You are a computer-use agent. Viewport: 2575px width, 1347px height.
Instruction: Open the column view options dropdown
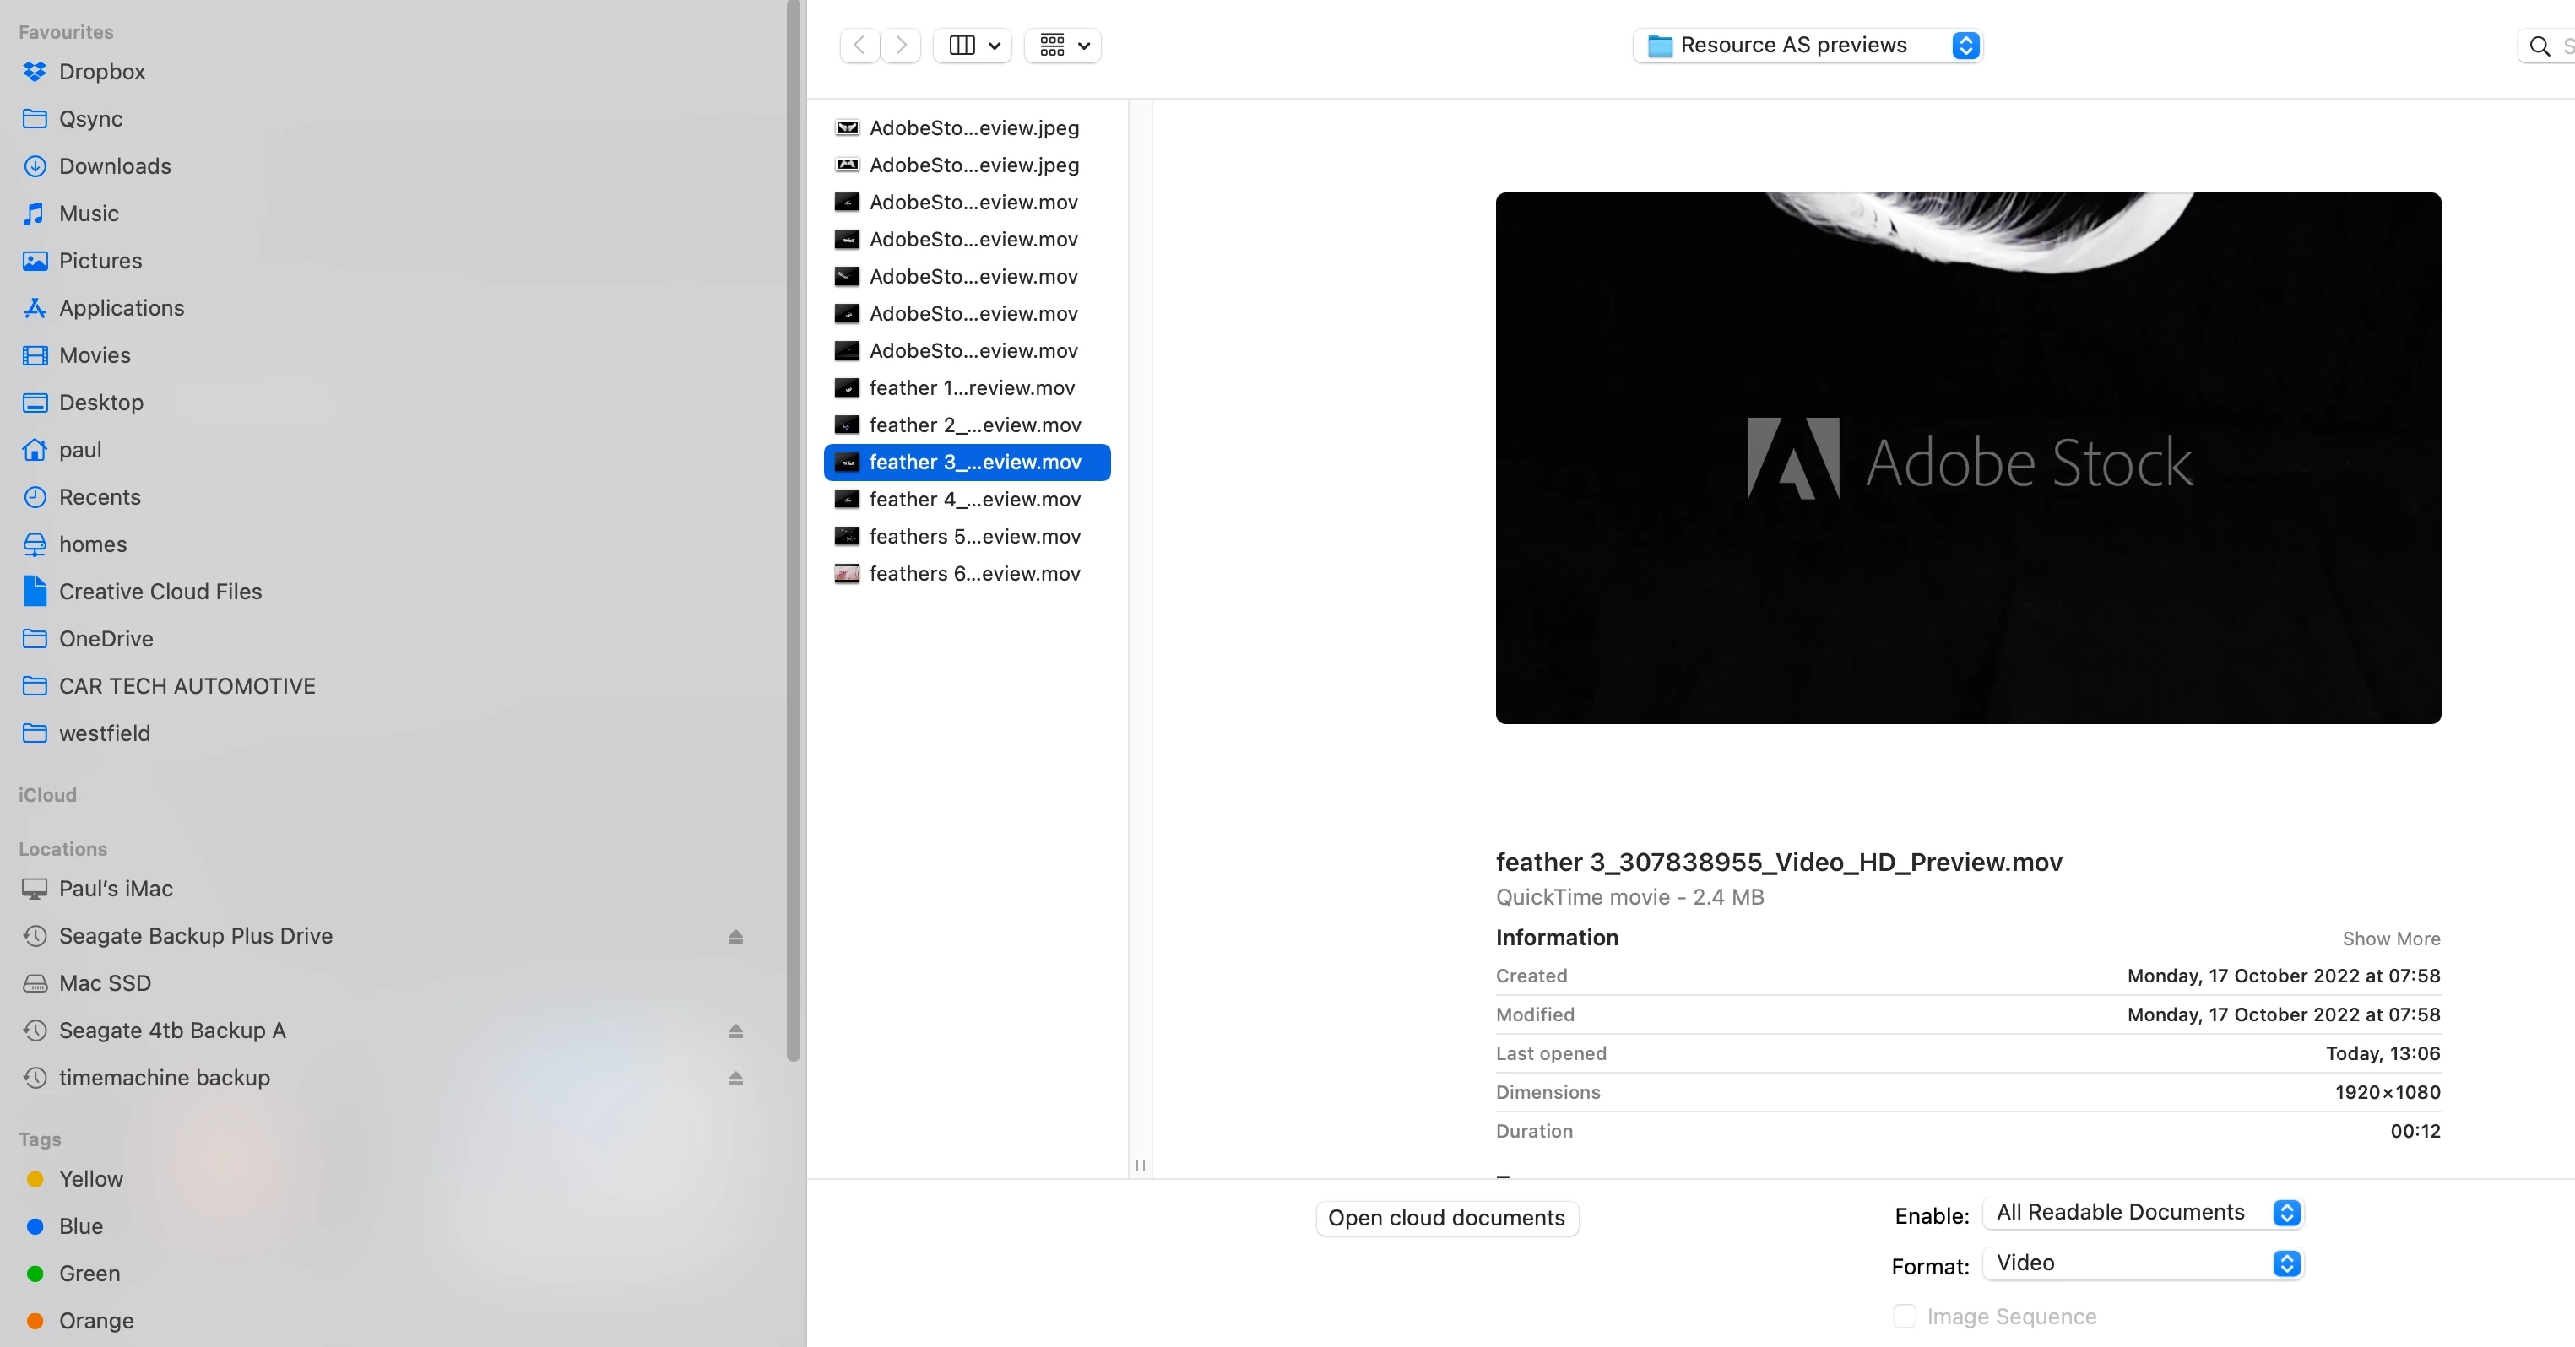[x=973, y=45]
